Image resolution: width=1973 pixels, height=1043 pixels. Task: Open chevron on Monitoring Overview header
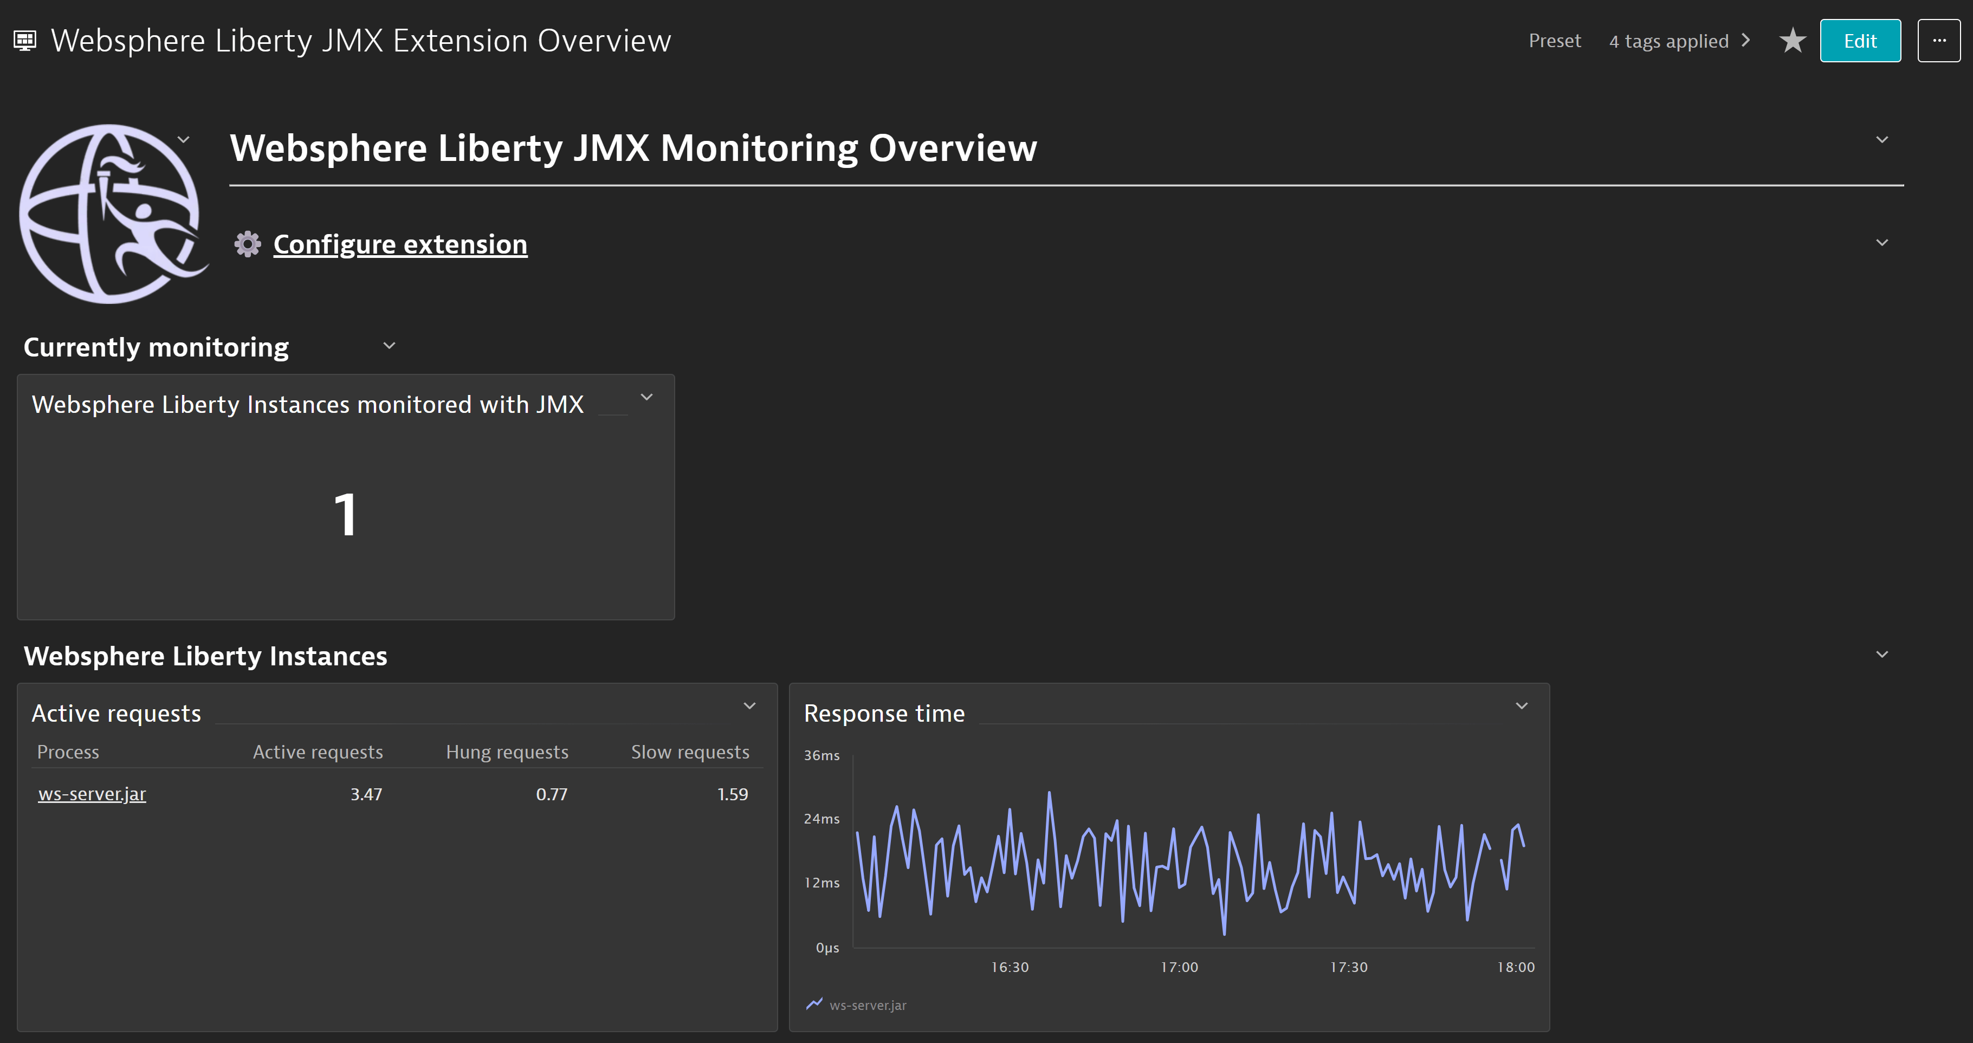(1882, 140)
